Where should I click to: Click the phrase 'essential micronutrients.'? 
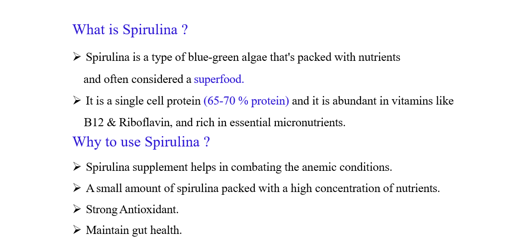pyautogui.click(x=288, y=123)
